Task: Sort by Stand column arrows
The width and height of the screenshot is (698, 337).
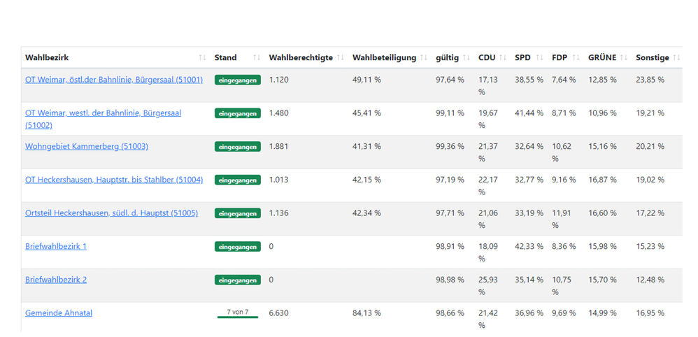Action: coord(257,58)
